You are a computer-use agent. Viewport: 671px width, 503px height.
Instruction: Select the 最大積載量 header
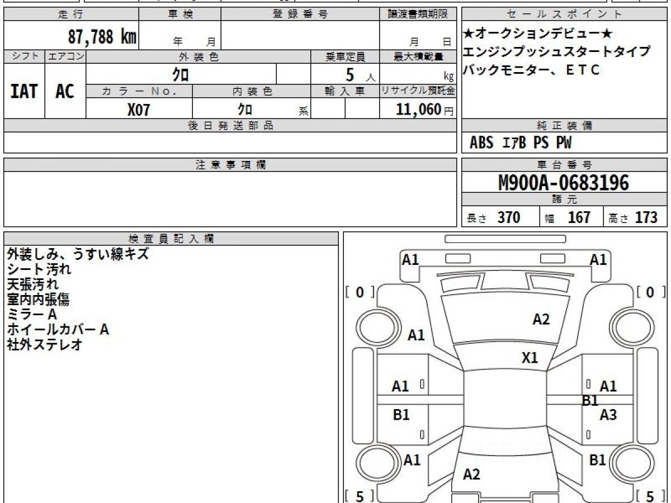(418, 56)
